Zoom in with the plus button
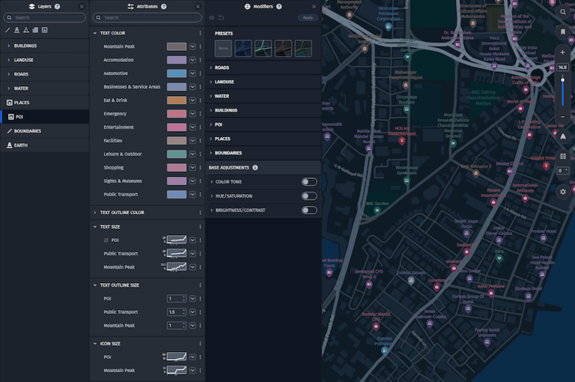 (562, 52)
